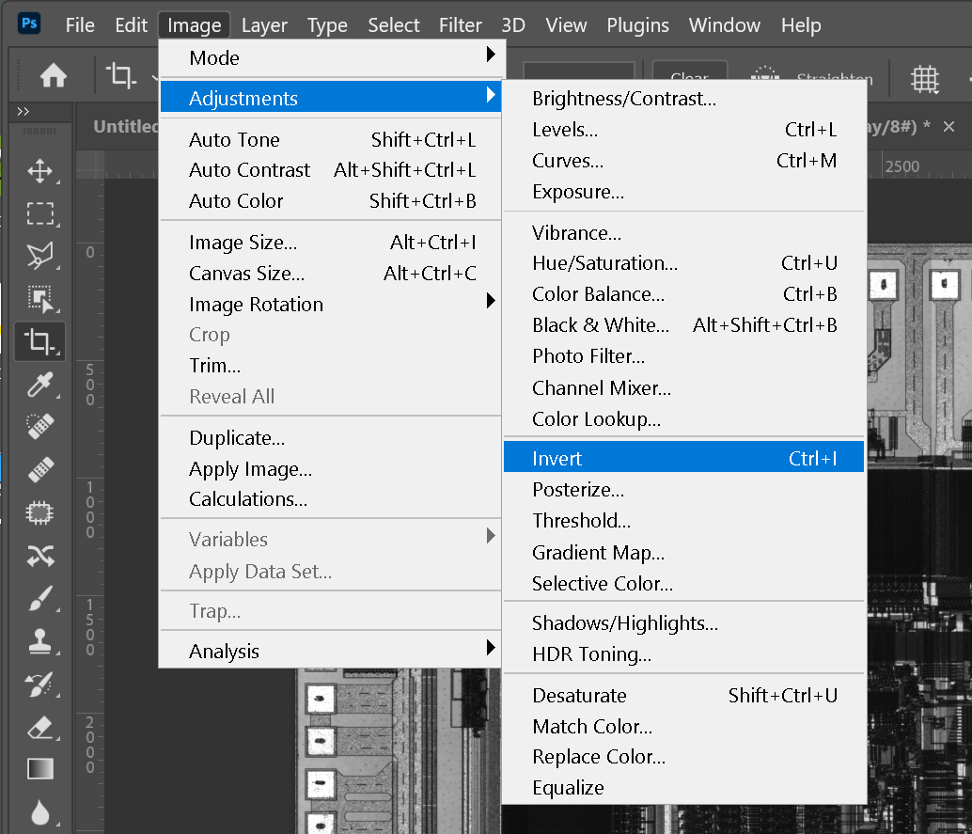Select the Gradient tool
This screenshot has height=834, width=972.
39,769
